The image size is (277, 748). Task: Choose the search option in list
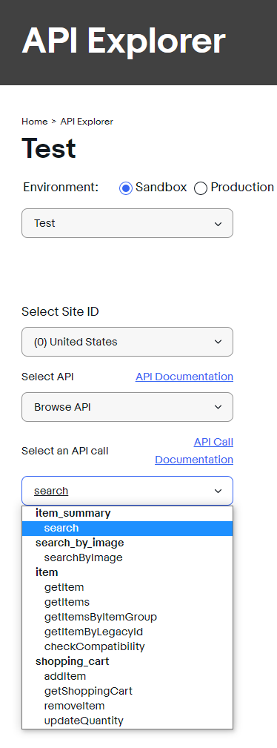127,528
